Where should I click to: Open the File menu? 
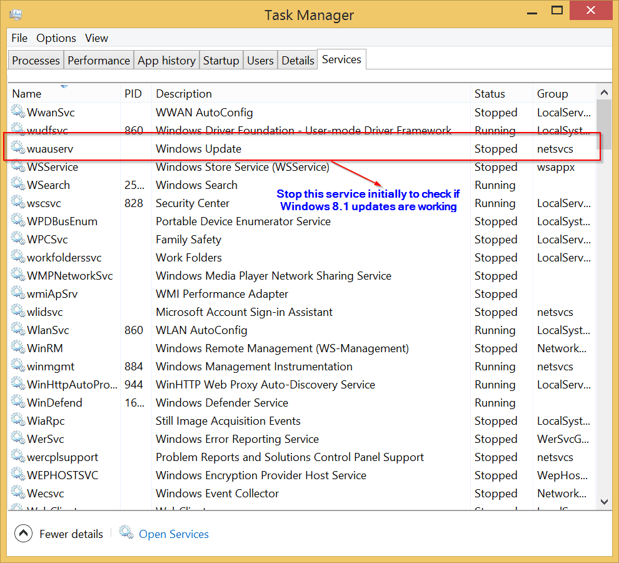(19, 38)
